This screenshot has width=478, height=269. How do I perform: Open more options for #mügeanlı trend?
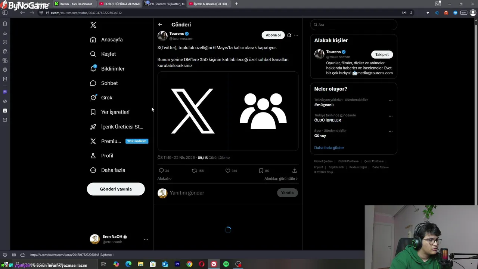coord(391,101)
